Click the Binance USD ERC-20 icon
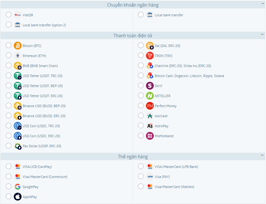 [x=18, y=116]
